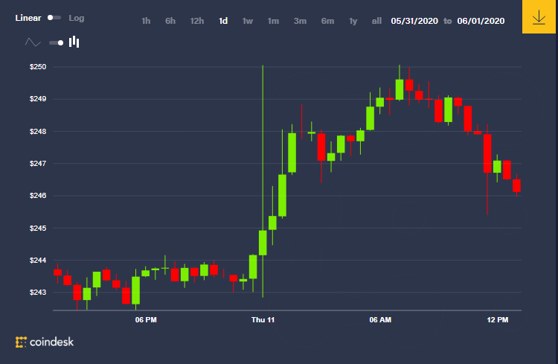Switch to the 6h time range
The width and height of the screenshot is (558, 364).
tap(170, 21)
